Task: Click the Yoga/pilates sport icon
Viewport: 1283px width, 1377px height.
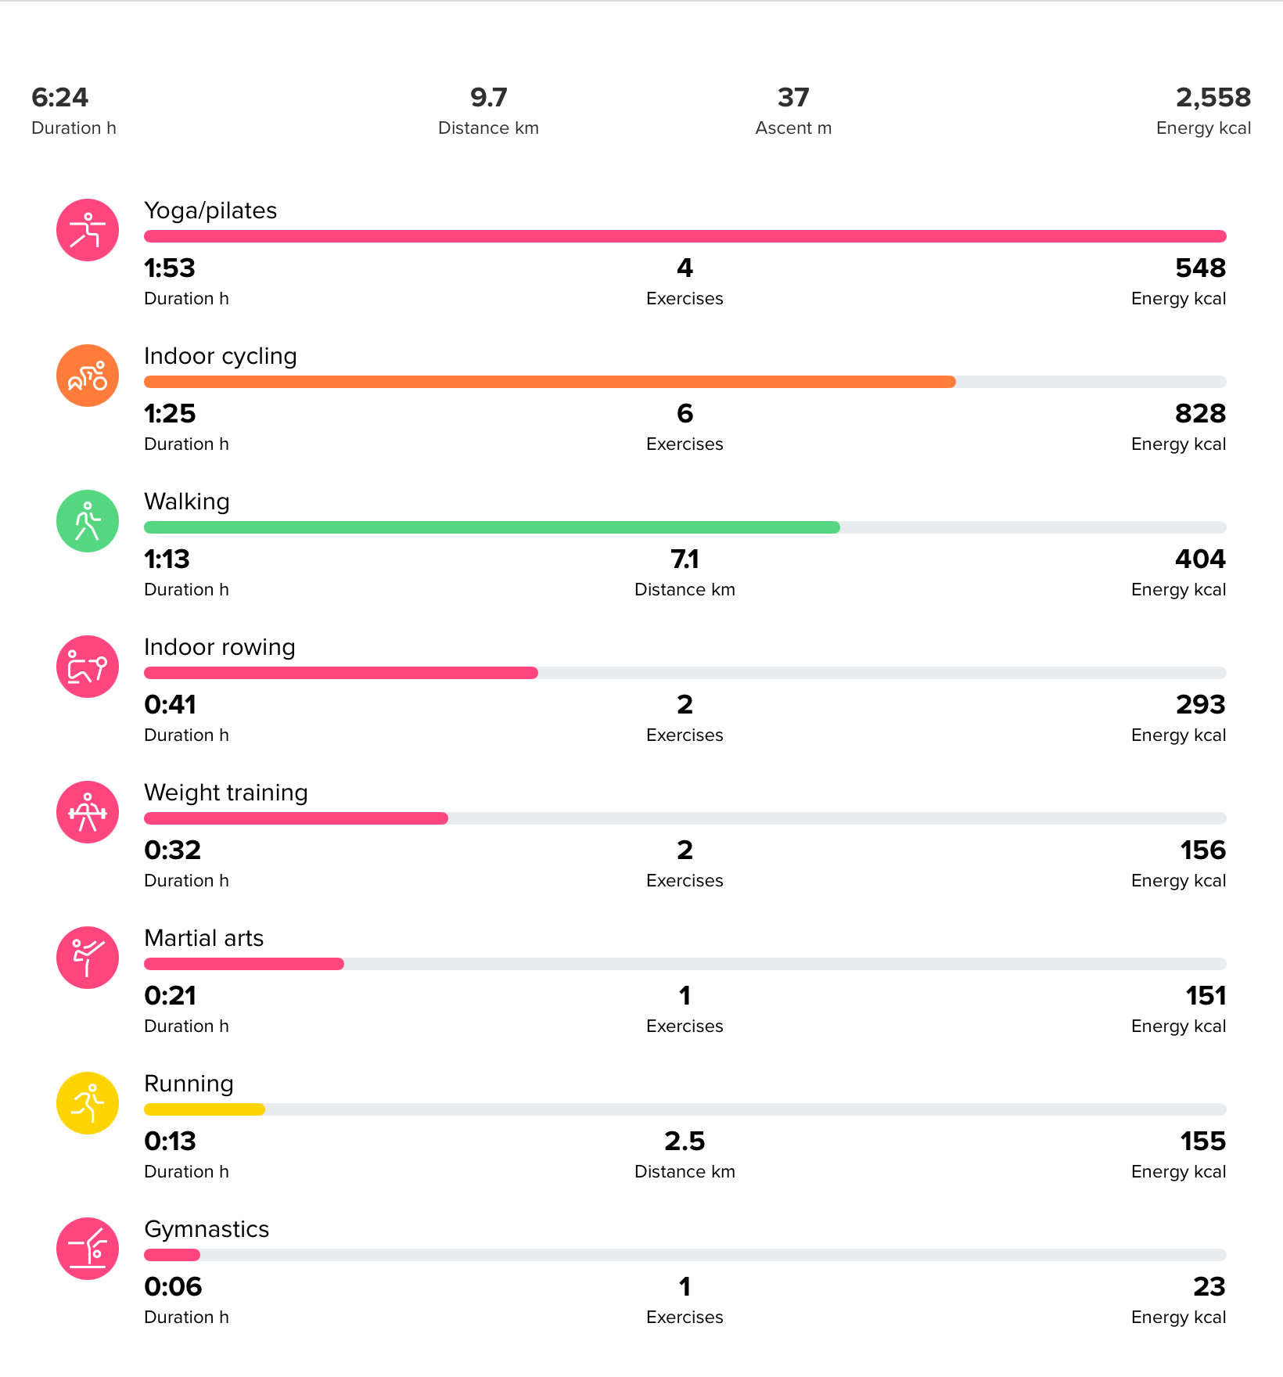Action: coord(88,230)
